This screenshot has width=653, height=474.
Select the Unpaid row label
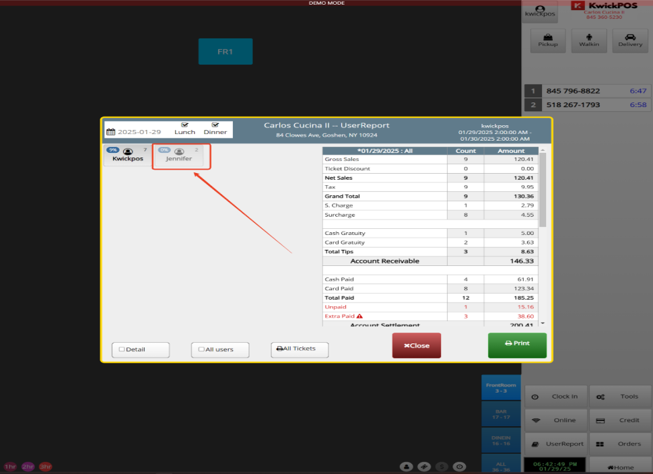point(336,307)
